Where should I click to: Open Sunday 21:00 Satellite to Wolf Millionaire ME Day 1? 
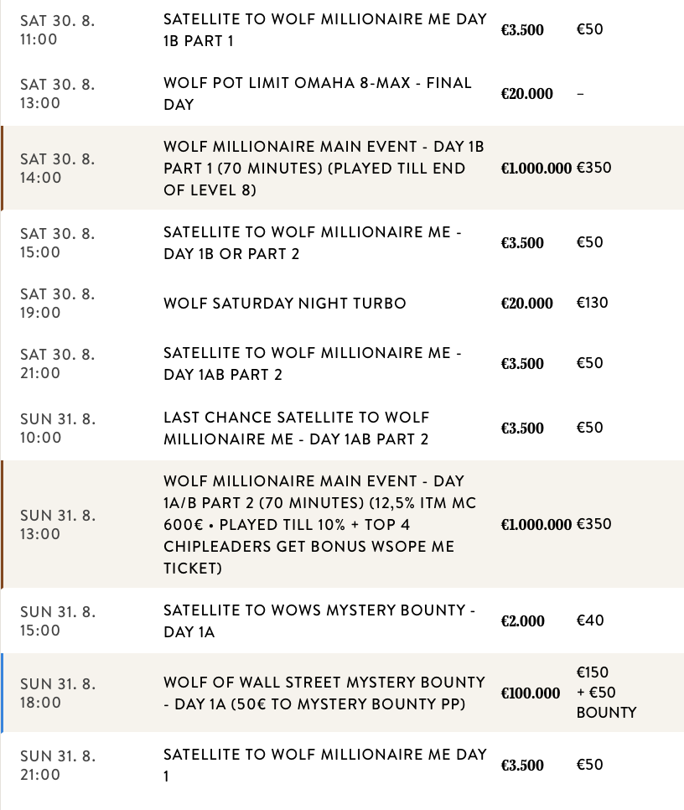[x=324, y=766]
